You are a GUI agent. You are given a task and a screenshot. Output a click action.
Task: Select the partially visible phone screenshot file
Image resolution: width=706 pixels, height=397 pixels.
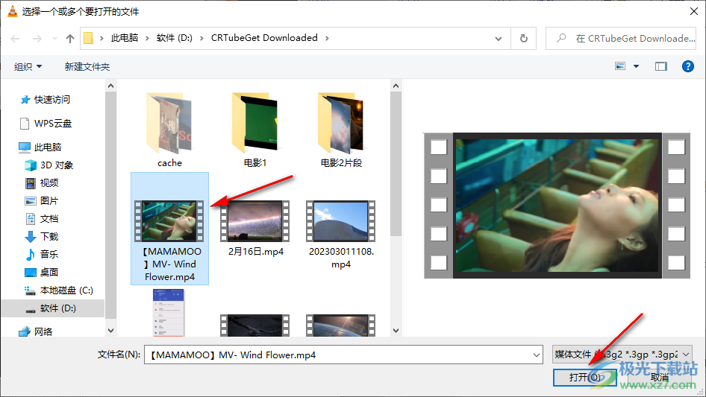coord(169,313)
